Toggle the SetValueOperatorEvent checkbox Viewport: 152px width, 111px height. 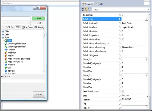click(123, 39)
